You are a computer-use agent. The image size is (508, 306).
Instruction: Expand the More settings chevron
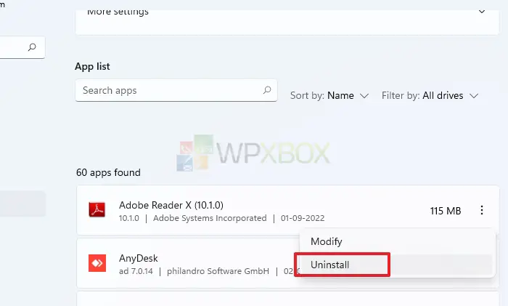[x=482, y=12]
